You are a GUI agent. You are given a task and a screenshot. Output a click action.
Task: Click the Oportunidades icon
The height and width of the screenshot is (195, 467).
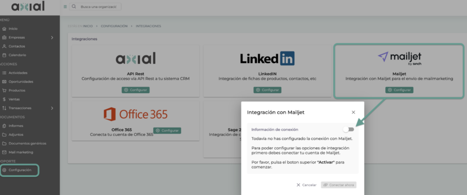point(4,82)
